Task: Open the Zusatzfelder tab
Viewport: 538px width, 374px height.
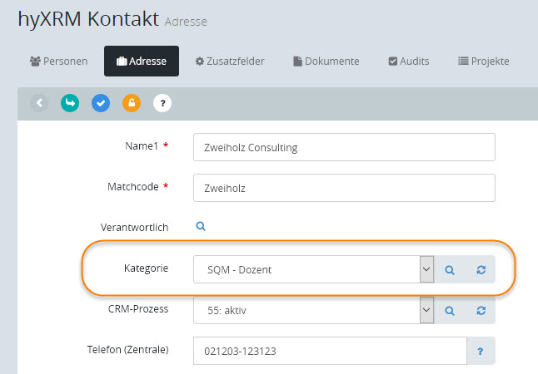Action: (x=231, y=61)
